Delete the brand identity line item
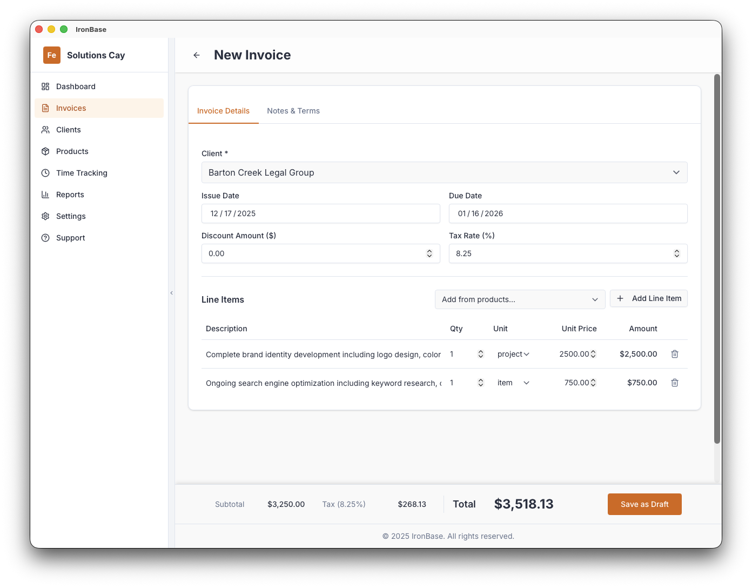Viewport: 752px width, 588px height. coord(674,354)
